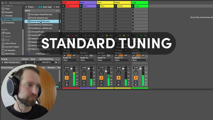Click the save tuning system icon
213x120 pixels.
[56, 62]
